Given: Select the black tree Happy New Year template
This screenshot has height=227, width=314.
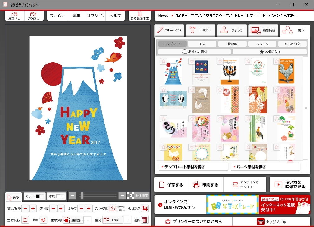Looking at the screenshot, I should tap(230, 72).
